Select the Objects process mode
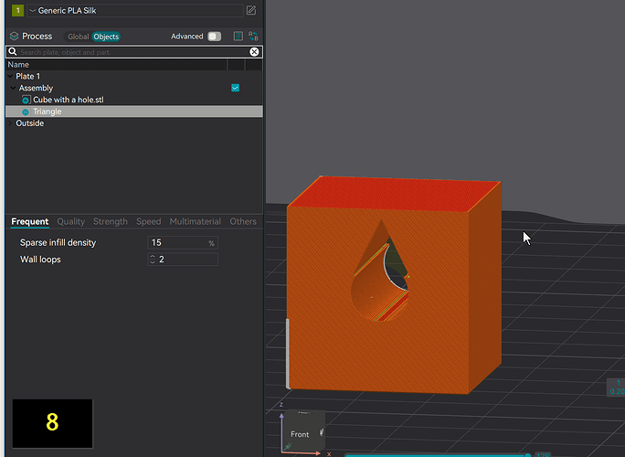This screenshot has height=457, width=625. (x=106, y=37)
